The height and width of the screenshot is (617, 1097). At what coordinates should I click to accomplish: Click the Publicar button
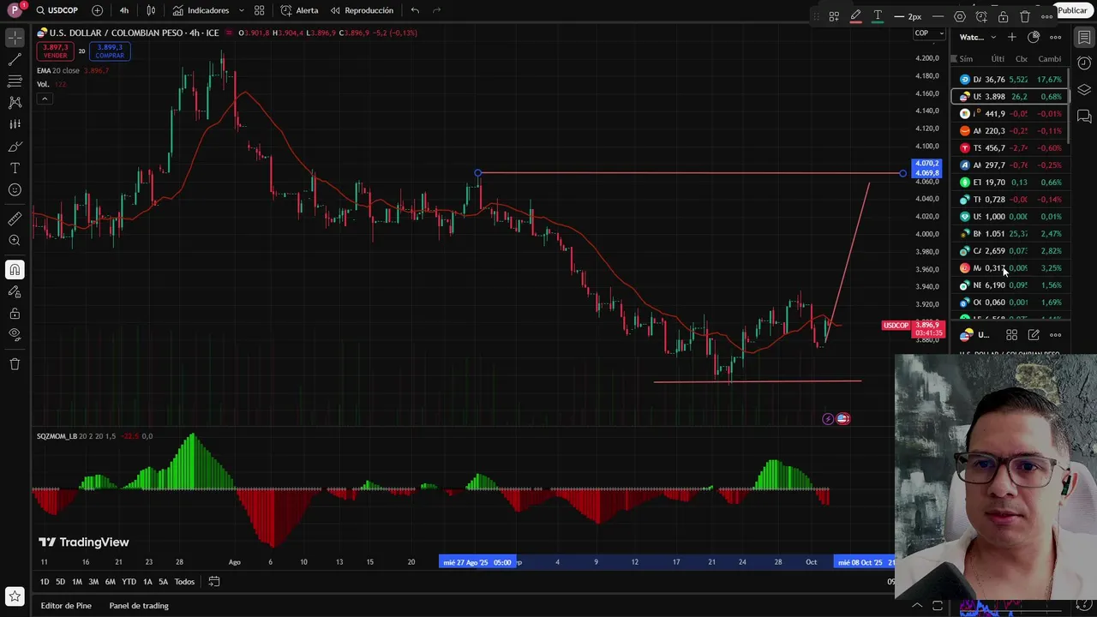pos(1072,10)
